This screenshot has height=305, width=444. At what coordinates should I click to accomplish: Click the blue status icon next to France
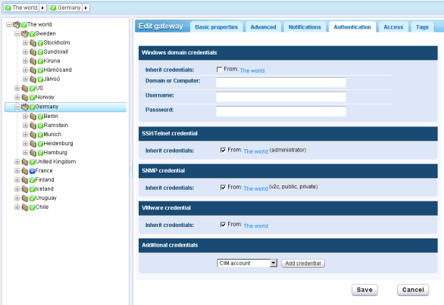coord(32,171)
